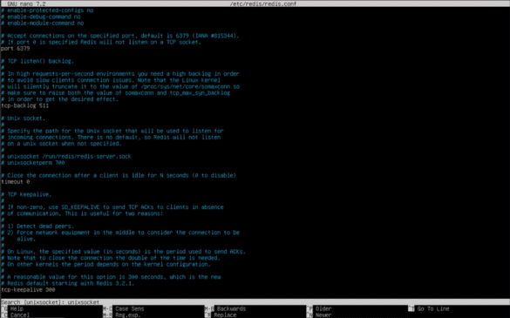Select the Newer search history shortcut
510x318 pixels.
[x=319, y=315]
